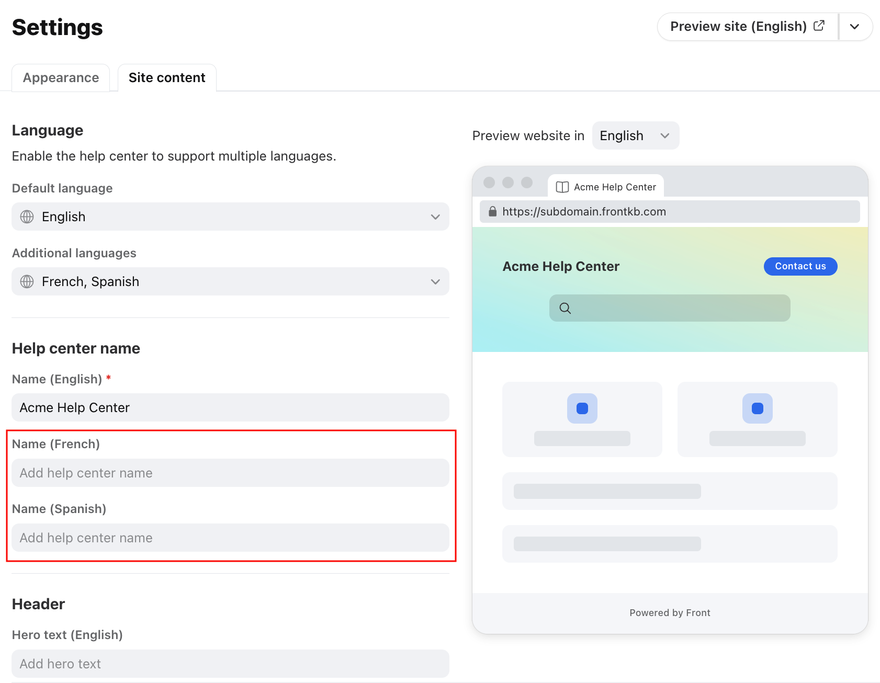This screenshot has height=683, width=880.
Task: Open the Default language English dropdown
Action: 230,217
